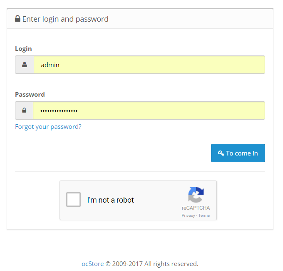Click the Password field label
283x271 pixels.
coord(30,95)
